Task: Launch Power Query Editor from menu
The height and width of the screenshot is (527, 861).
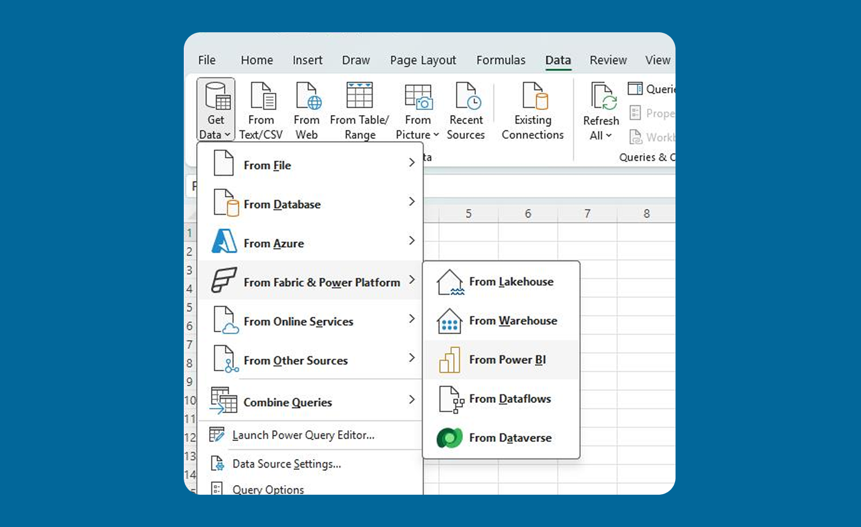Action: pyautogui.click(x=303, y=435)
